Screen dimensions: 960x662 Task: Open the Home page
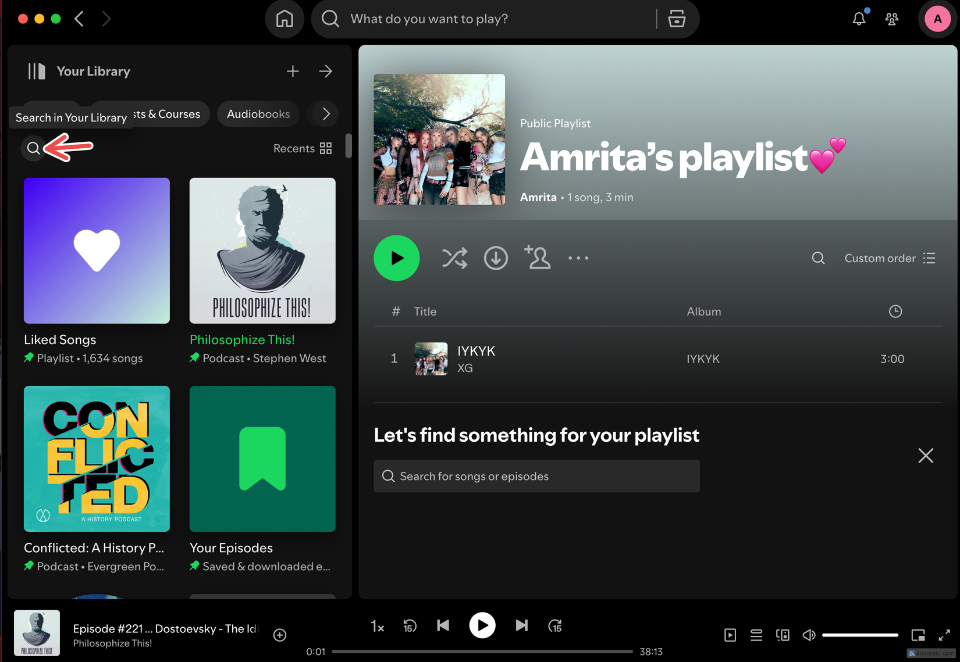284,19
